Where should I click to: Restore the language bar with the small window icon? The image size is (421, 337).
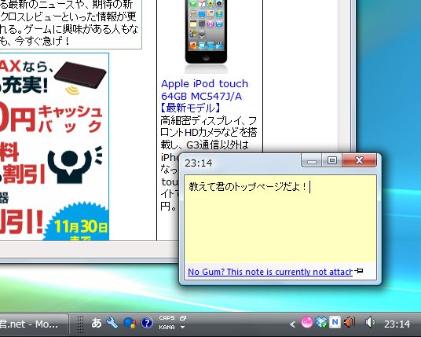[x=183, y=318]
